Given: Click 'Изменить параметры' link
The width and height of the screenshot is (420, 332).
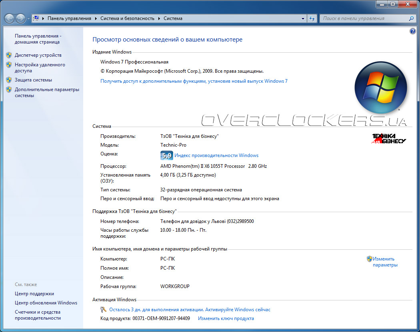Looking at the screenshot, I should (385, 262).
